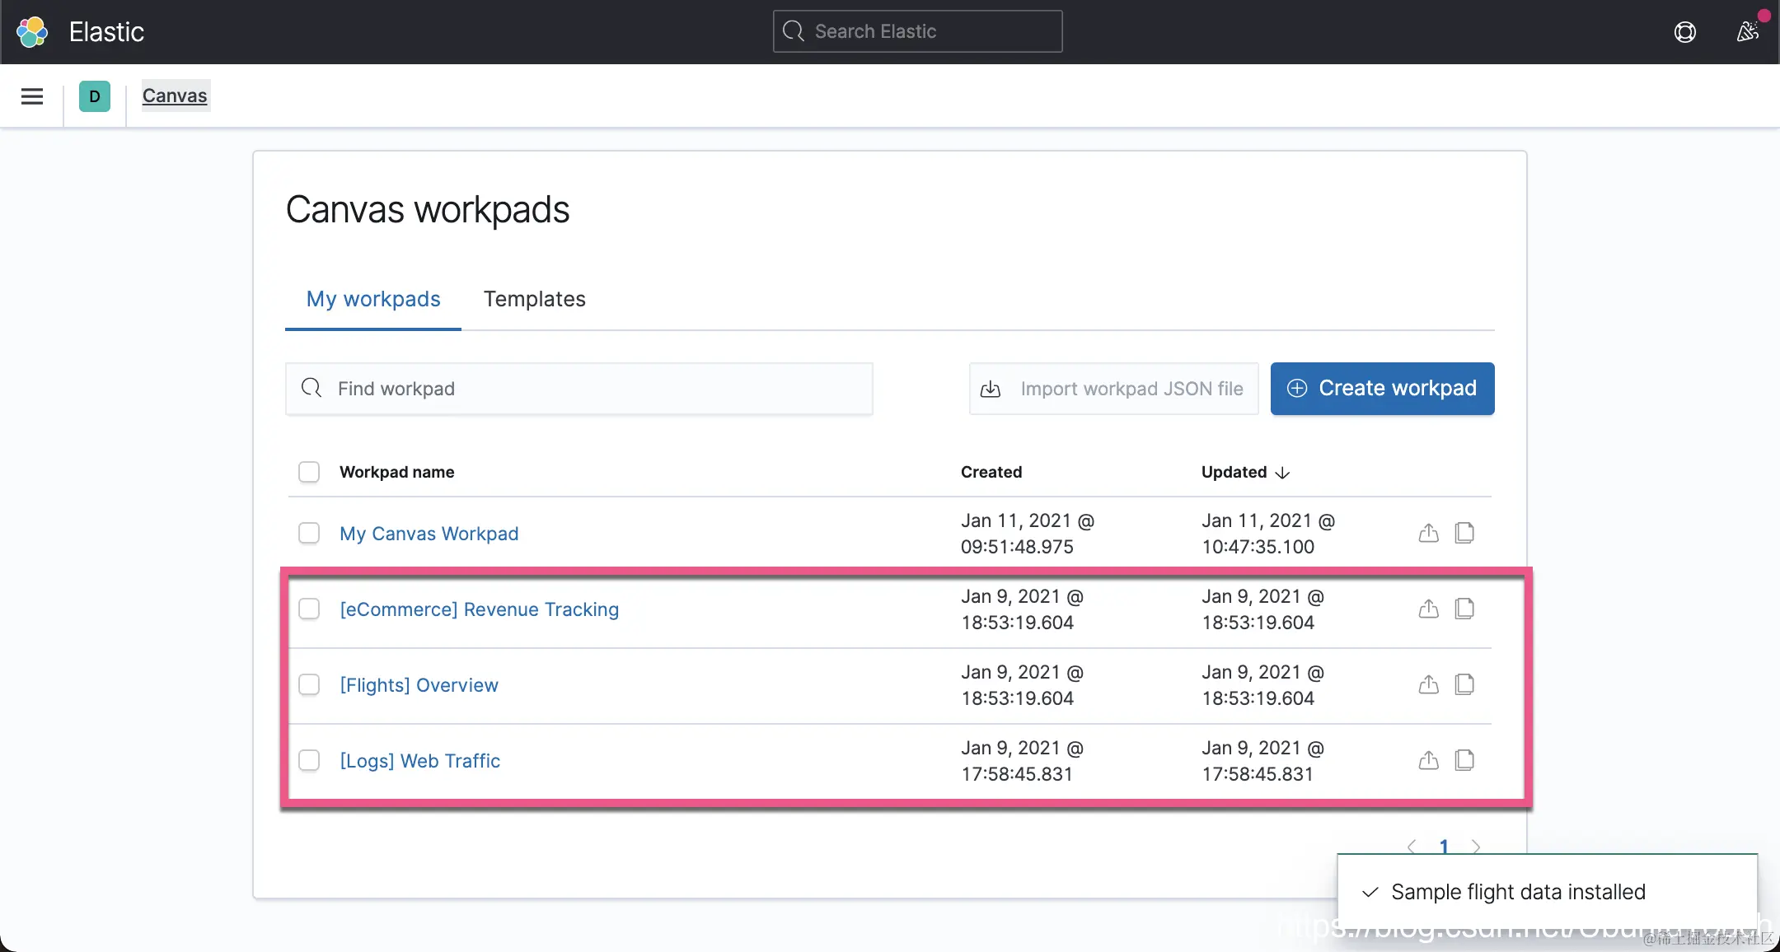The width and height of the screenshot is (1780, 952).
Task: Select the My workpads tab
Action: coord(373,299)
